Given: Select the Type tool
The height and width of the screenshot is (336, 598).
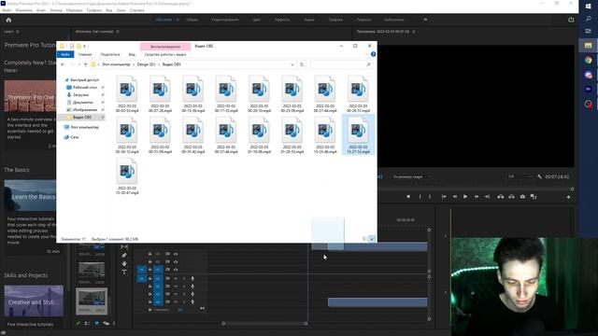Looking at the screenshot, I should tap(124, 272).
